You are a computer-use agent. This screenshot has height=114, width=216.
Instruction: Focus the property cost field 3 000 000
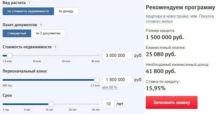[118, 55]
